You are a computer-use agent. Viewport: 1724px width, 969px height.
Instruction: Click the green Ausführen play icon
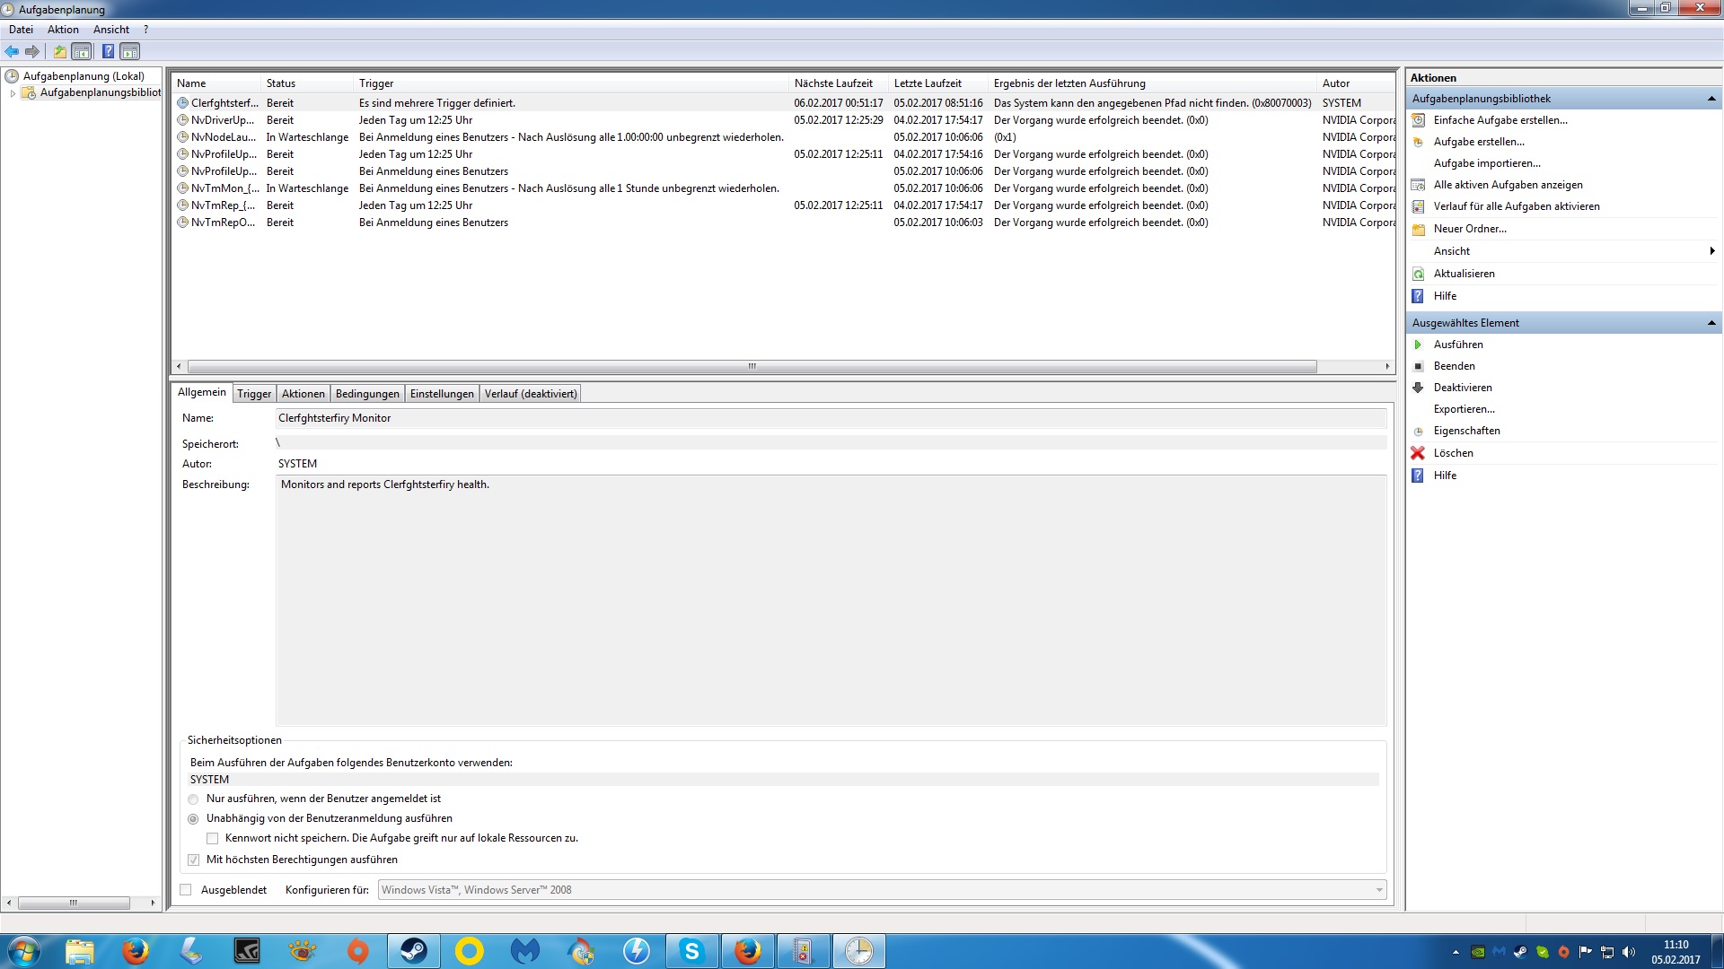(x=1418, y=345)
